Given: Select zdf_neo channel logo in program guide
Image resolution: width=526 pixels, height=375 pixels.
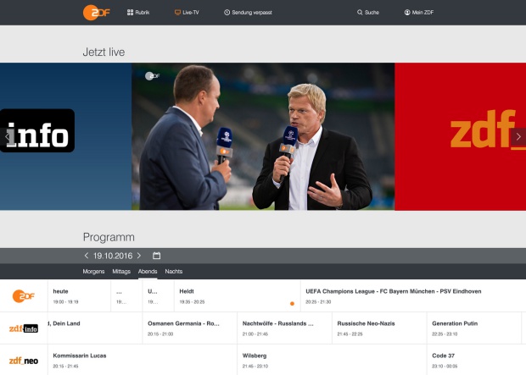Looking at the screenshot, I should [24, 361].
